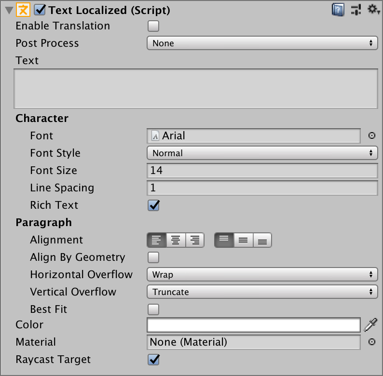Toggle the Best Fit checkbox

153,309
